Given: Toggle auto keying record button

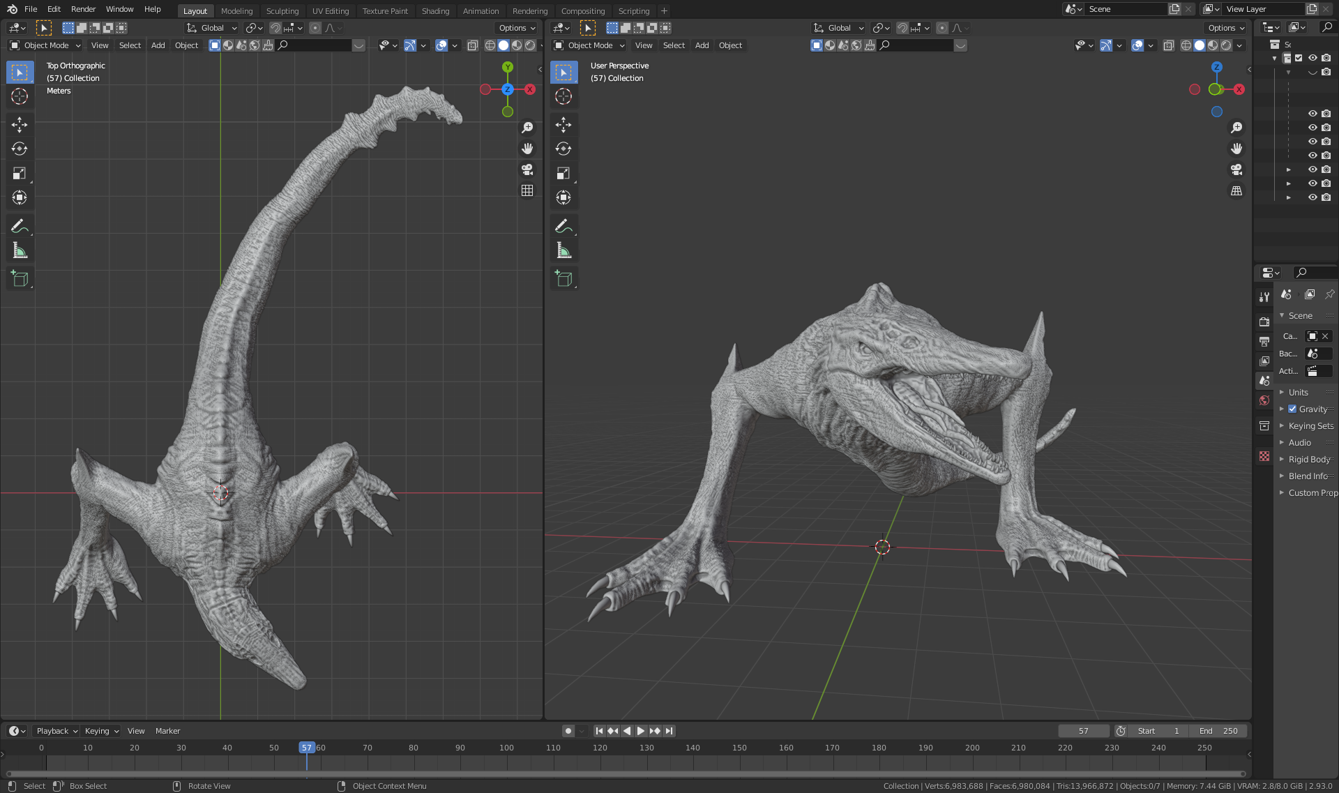Looking at the screenshot, I should point(568,731).
